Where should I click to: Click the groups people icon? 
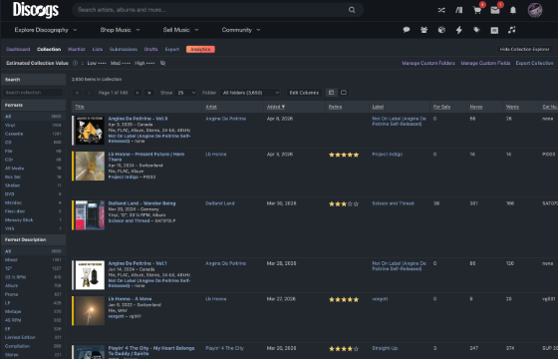point(423,30)
